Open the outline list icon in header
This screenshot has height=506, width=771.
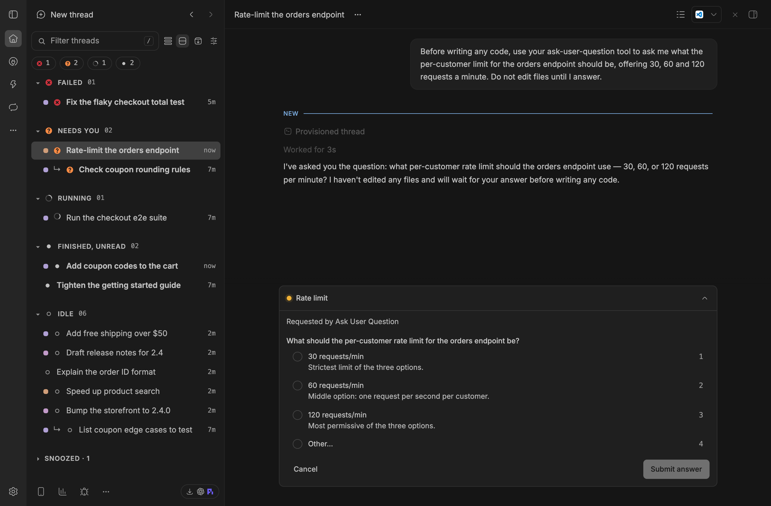tap(681, 14)
